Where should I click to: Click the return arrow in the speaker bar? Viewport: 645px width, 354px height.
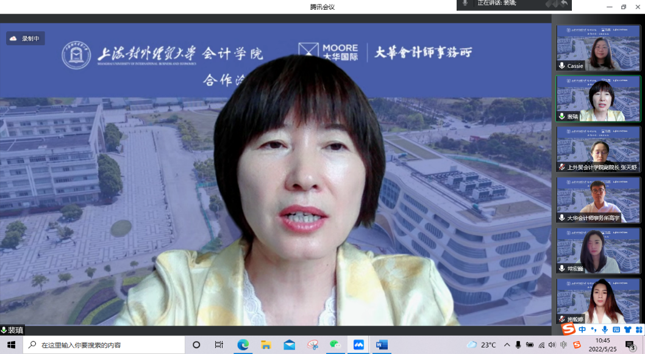click(564, 4)
